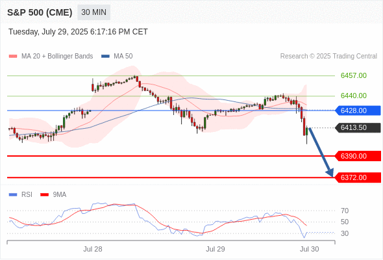Click the S&P 500 (CME) chart title
This screenshot has height=260, width=383.
pyautogui.click(x=40, y=12)
